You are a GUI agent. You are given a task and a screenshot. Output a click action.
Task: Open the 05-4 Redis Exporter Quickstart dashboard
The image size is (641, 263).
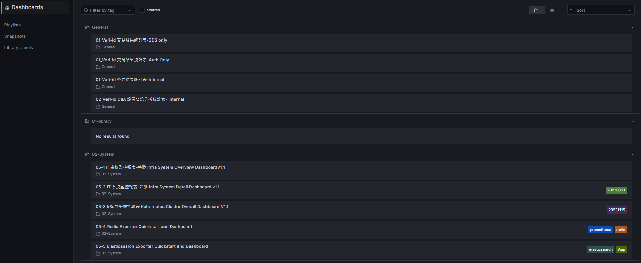(x=144, y=227)
